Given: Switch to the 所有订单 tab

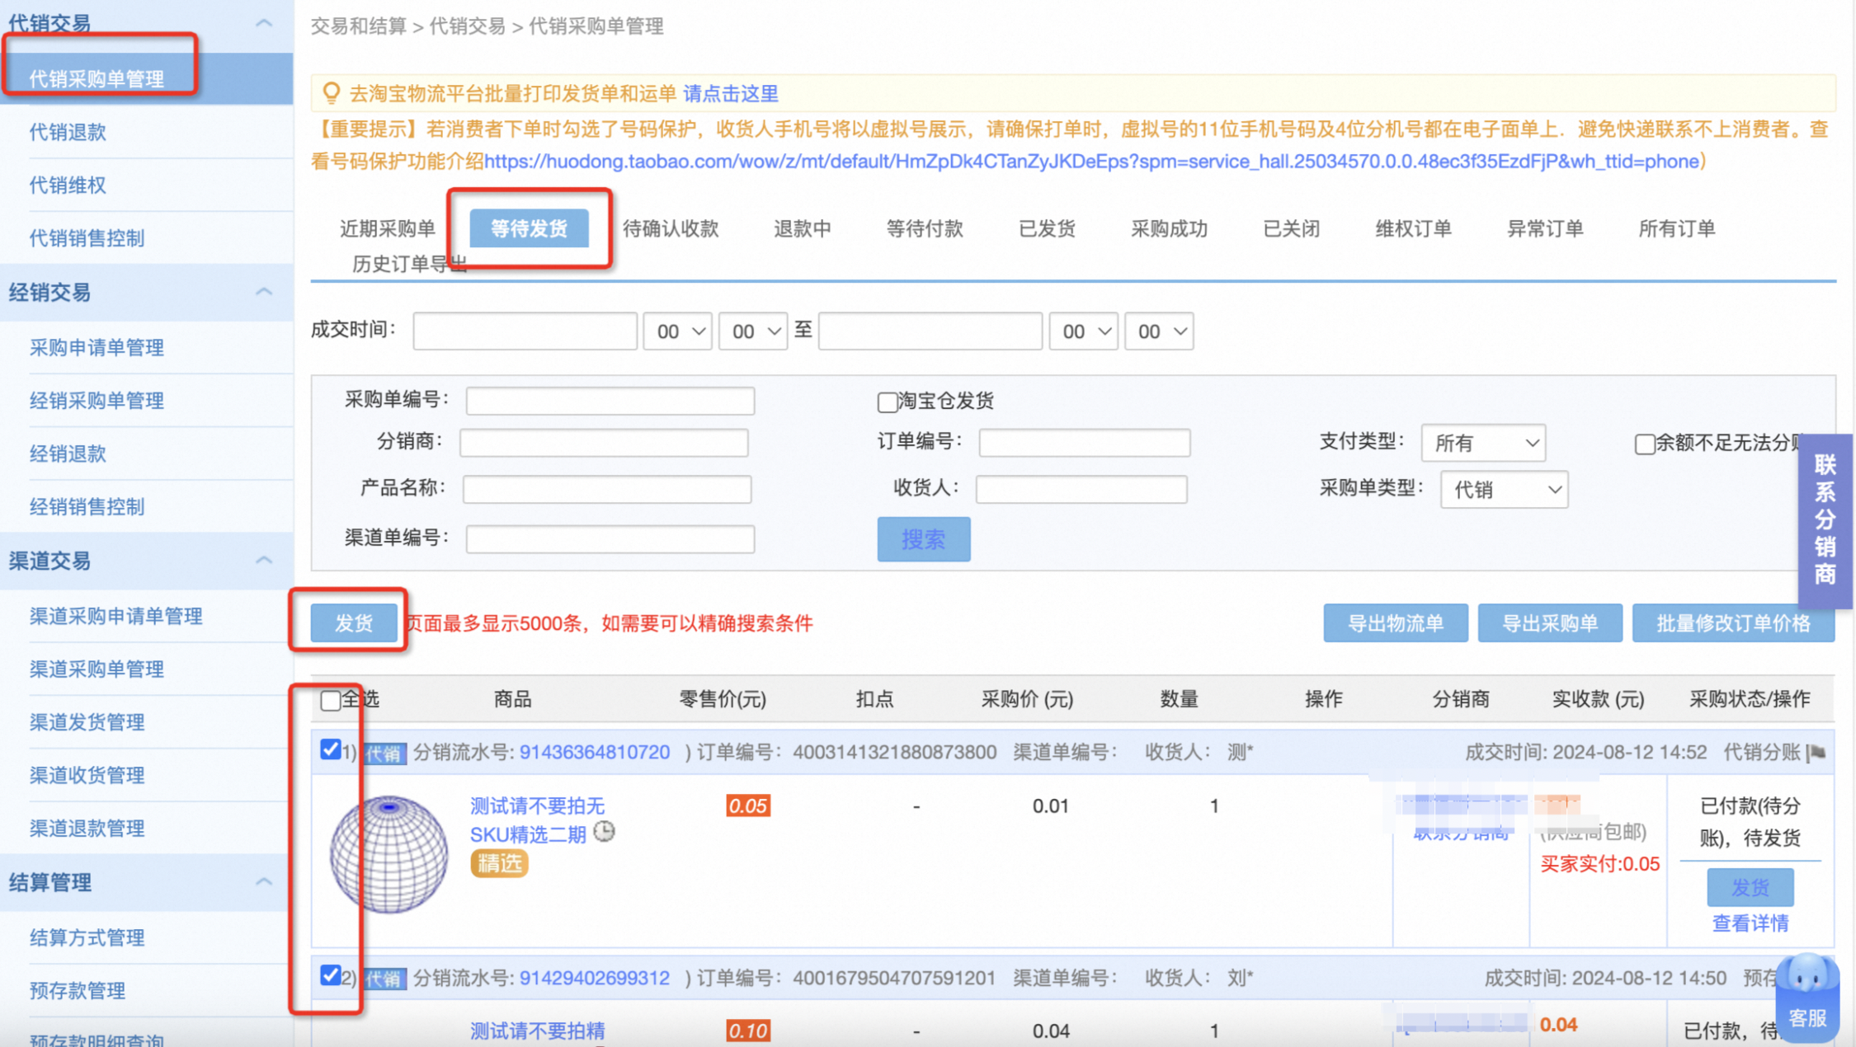Looking at the screenshot, I should pos(1677,228).
